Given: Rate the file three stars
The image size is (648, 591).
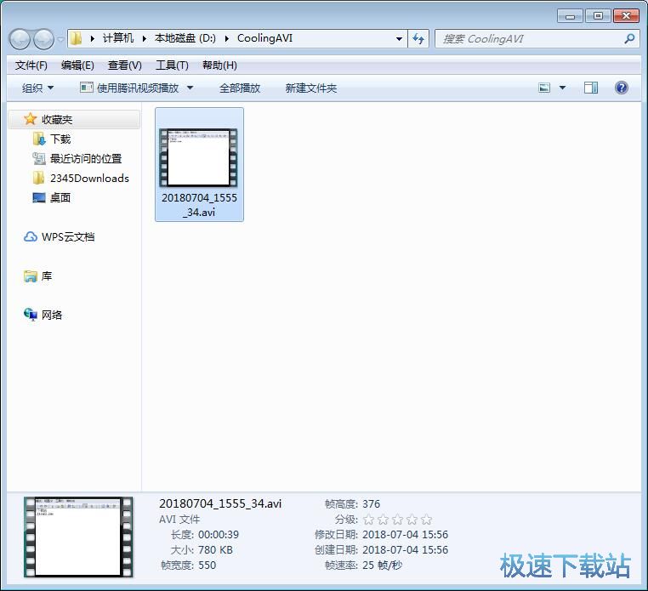Looking at the screenshot, I should tap(398, 519).
